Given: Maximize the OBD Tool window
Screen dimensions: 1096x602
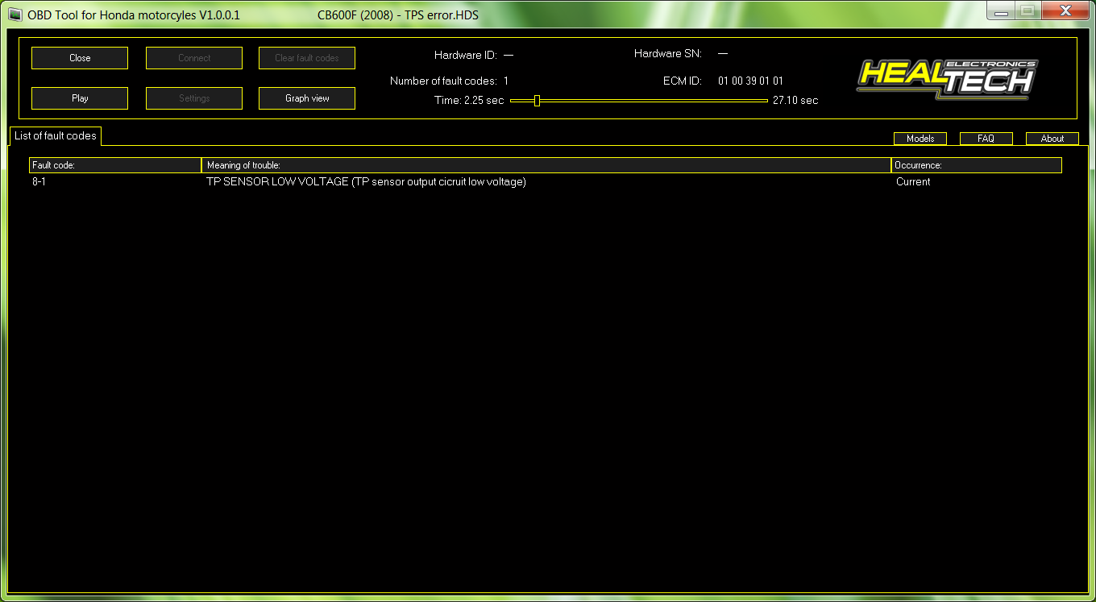Looking at the screenshot, I should pyautogui.click(x=1027, y=11).
